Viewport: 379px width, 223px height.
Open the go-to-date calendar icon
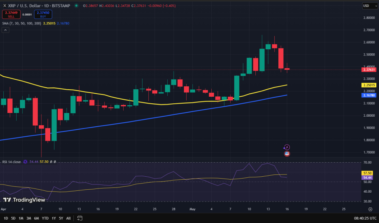coord(80,218)
